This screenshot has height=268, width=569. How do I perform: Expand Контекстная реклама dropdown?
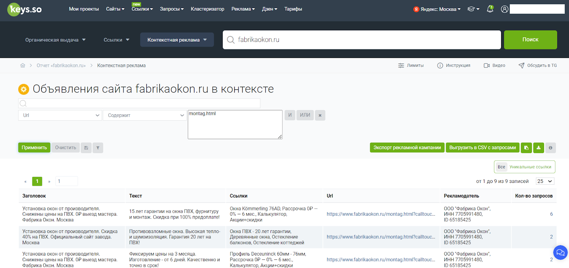(177, 40)
